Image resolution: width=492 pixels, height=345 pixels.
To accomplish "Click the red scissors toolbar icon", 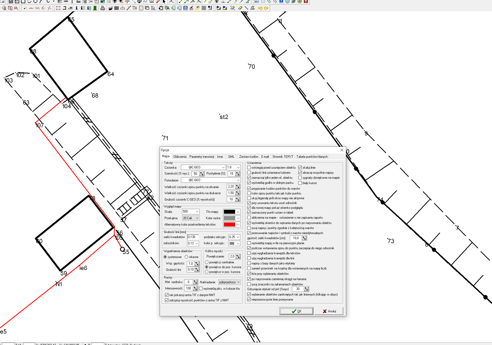I will pyautogui.click(x=16, y=8).
